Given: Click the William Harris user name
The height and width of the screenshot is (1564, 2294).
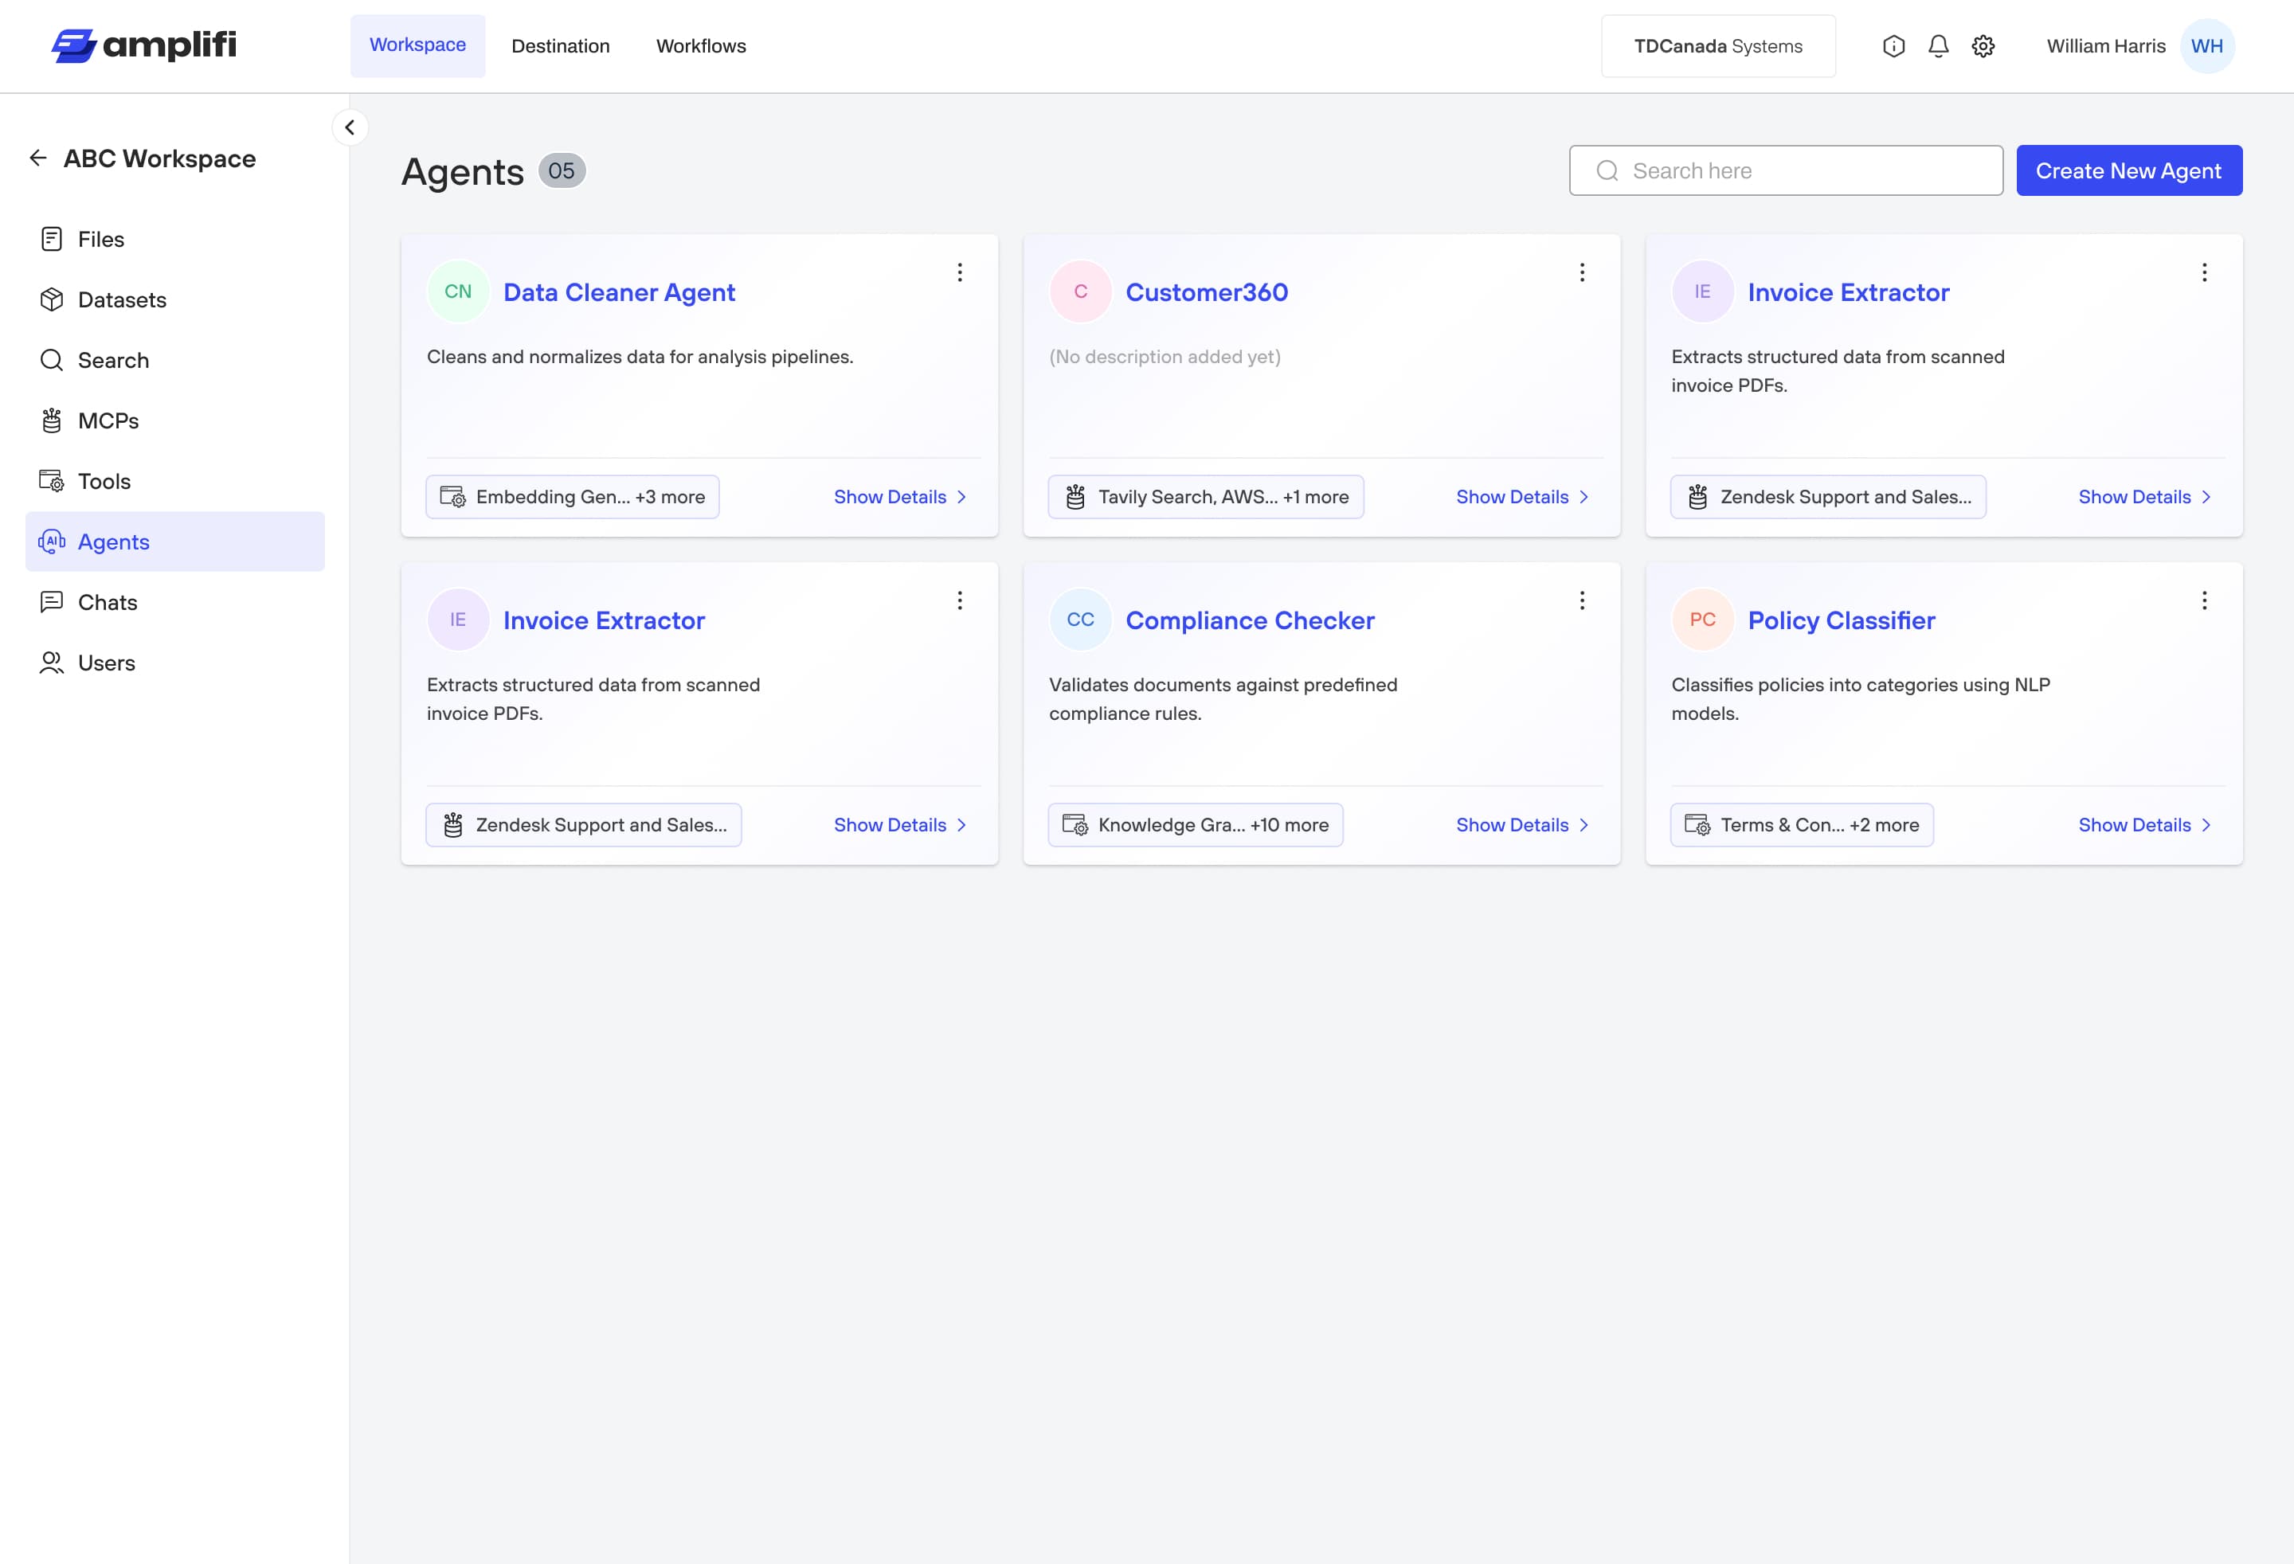Looking at the screenshot, I should pos(2107,46).
